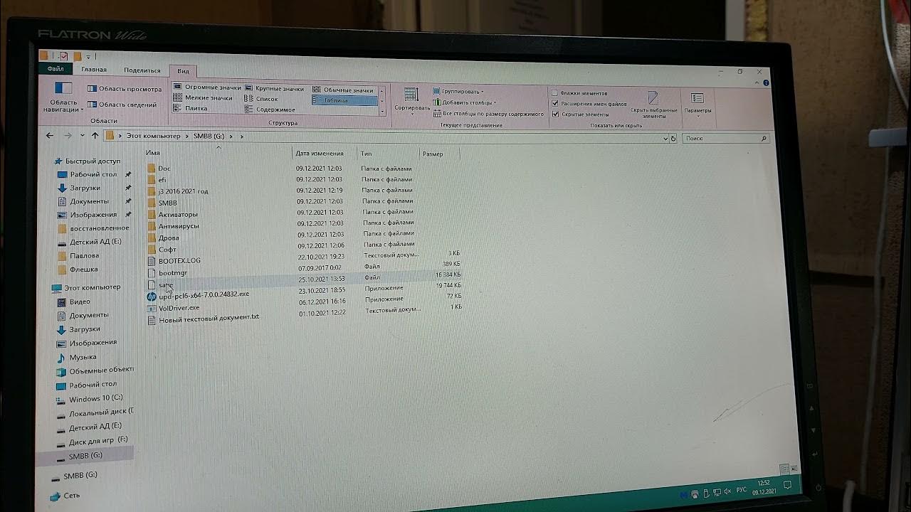The image size is (911, 512).
Task: Refresh the SMBB (G:) folder view
Action: [x=673, y=139]
